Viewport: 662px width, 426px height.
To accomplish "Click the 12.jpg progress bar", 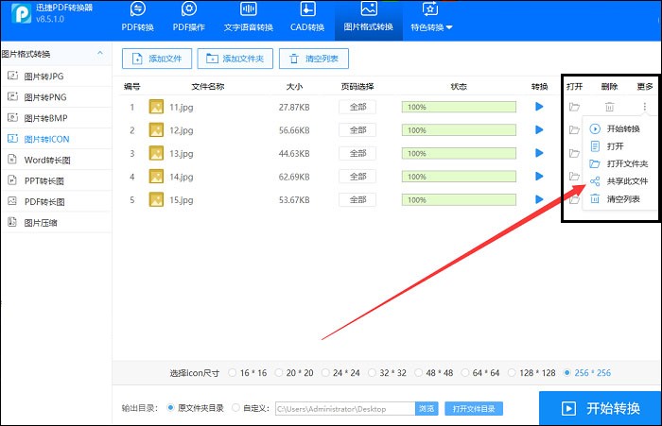I will point(459,130).
